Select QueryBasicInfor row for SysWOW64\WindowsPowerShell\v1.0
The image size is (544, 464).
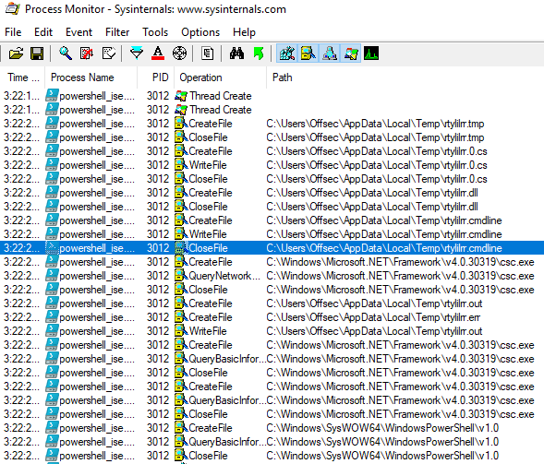pos(272,442)
